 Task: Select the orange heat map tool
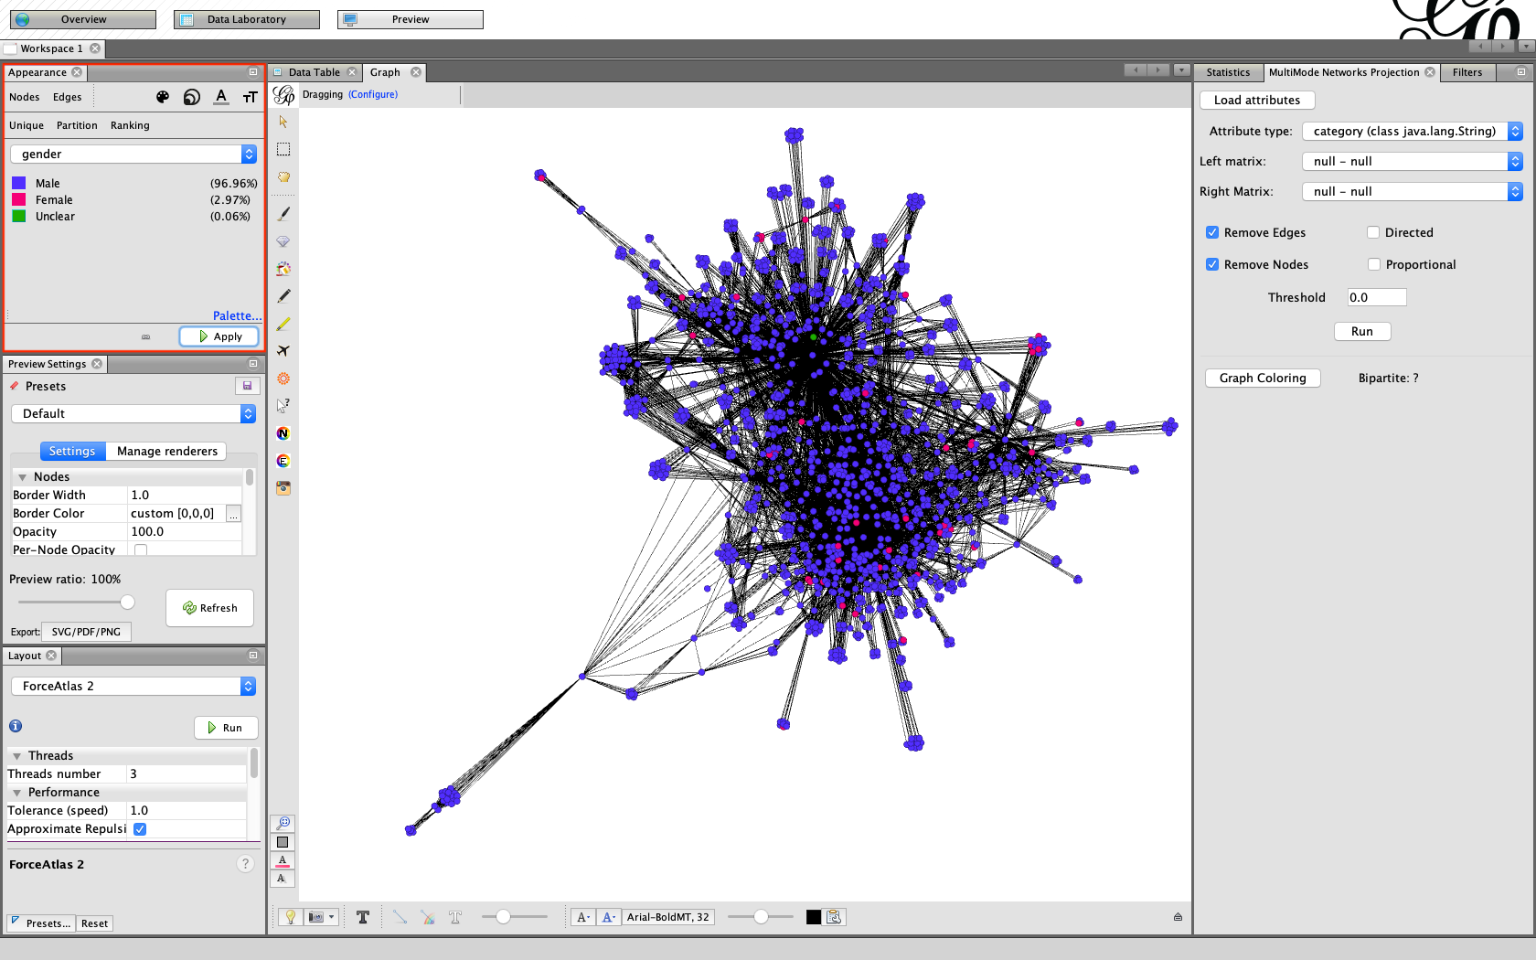(x=283, y=379)
